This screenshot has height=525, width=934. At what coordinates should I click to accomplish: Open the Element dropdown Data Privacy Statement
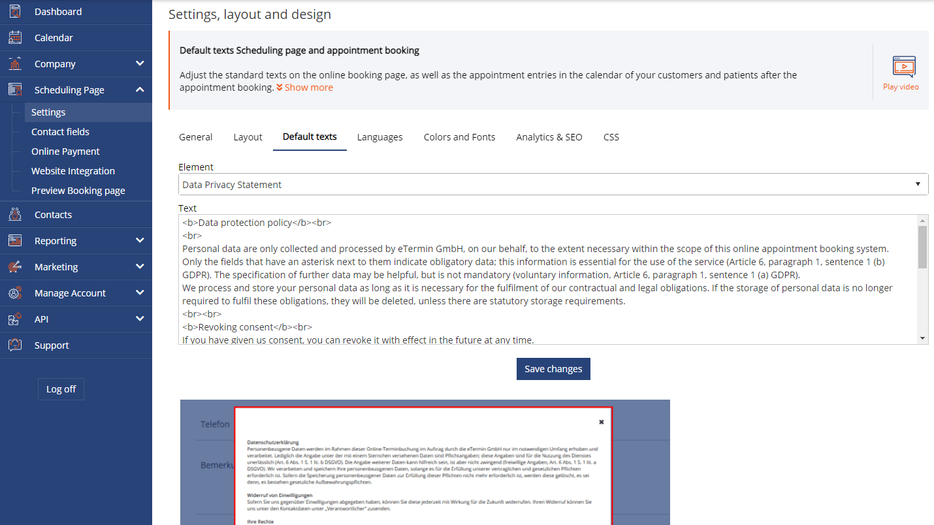pos(553,184)
